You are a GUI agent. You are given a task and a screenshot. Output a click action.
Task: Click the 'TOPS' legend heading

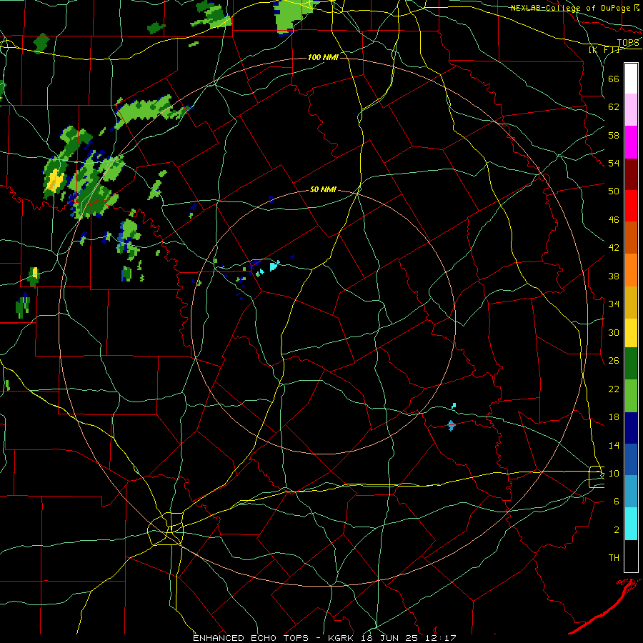628,43
